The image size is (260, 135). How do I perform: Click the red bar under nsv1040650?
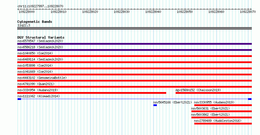coord(134,56)
